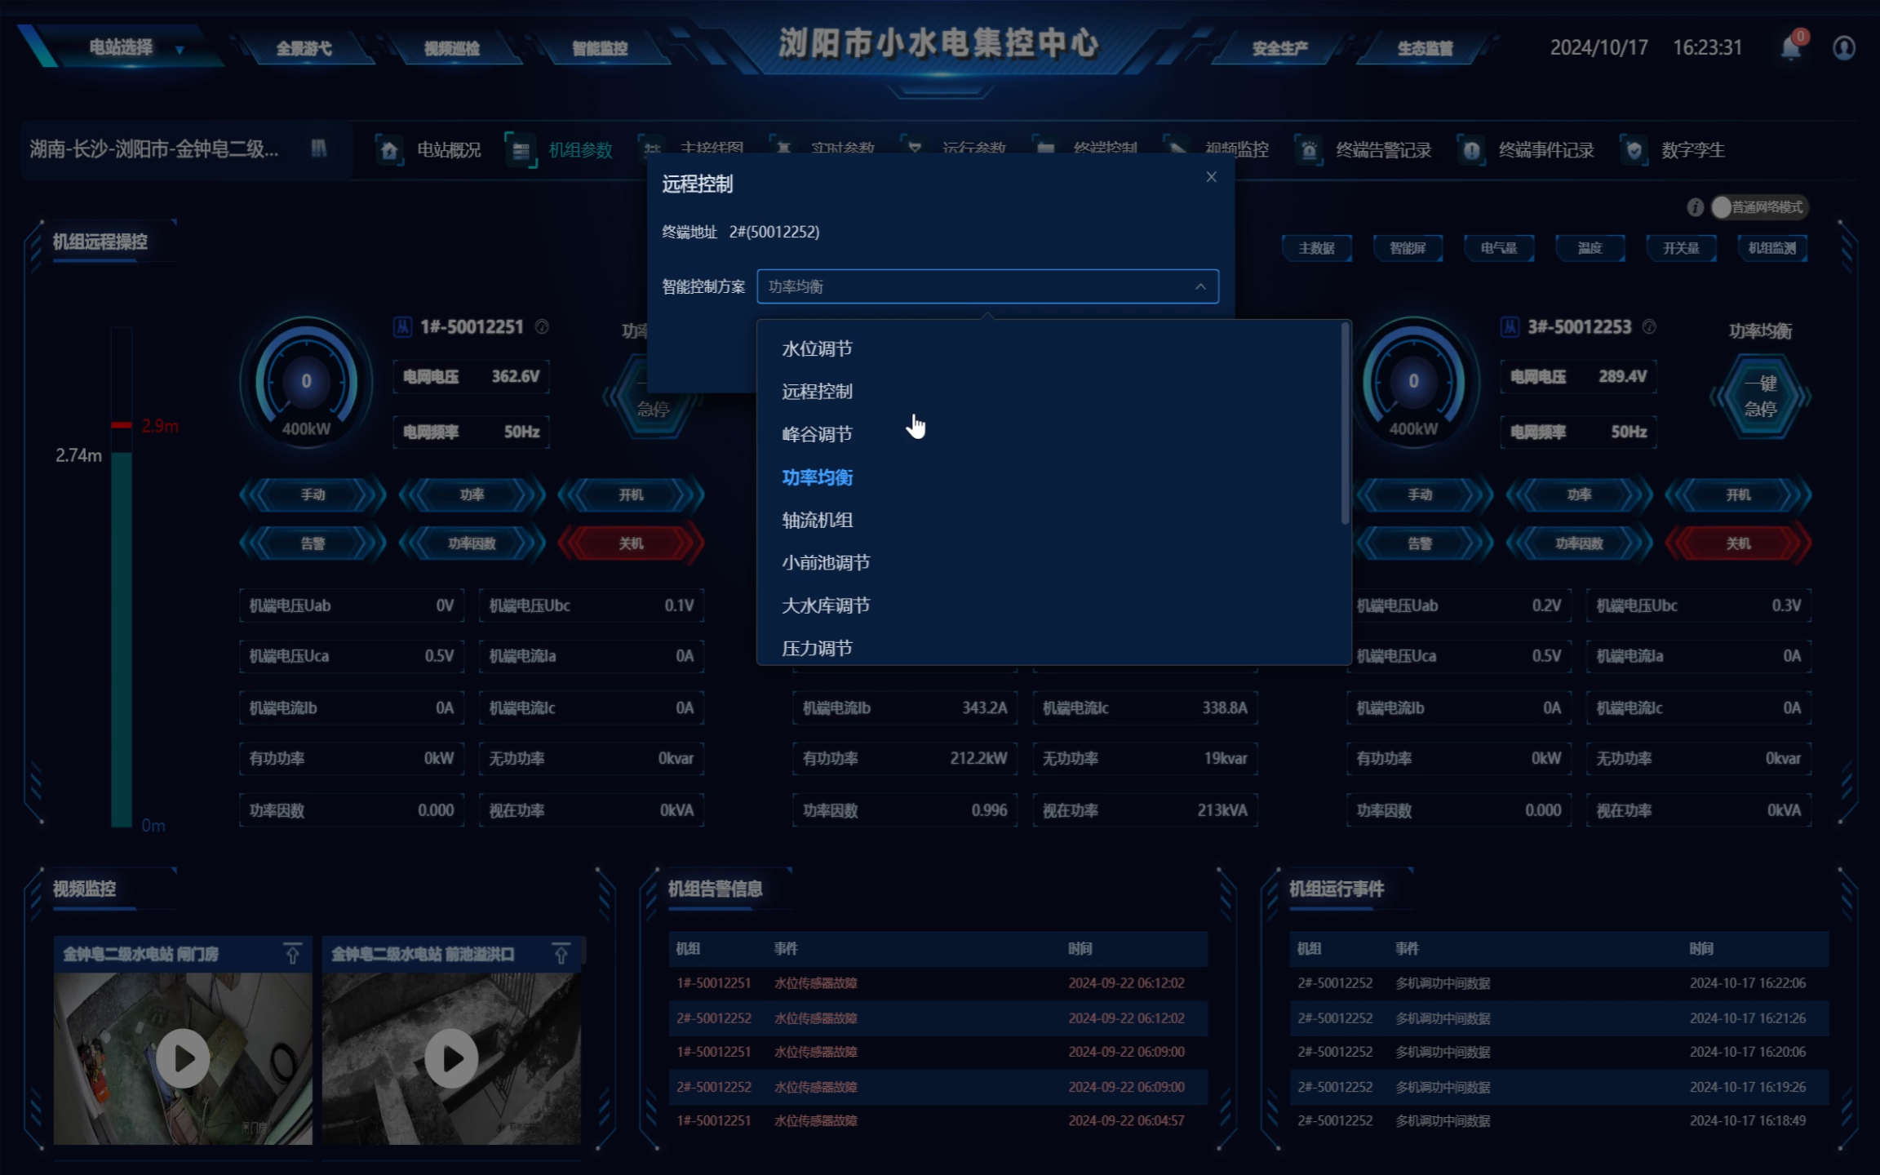Click upload icon on 闸门房 video
1880x1175 pixels.
tap(292, 953)
